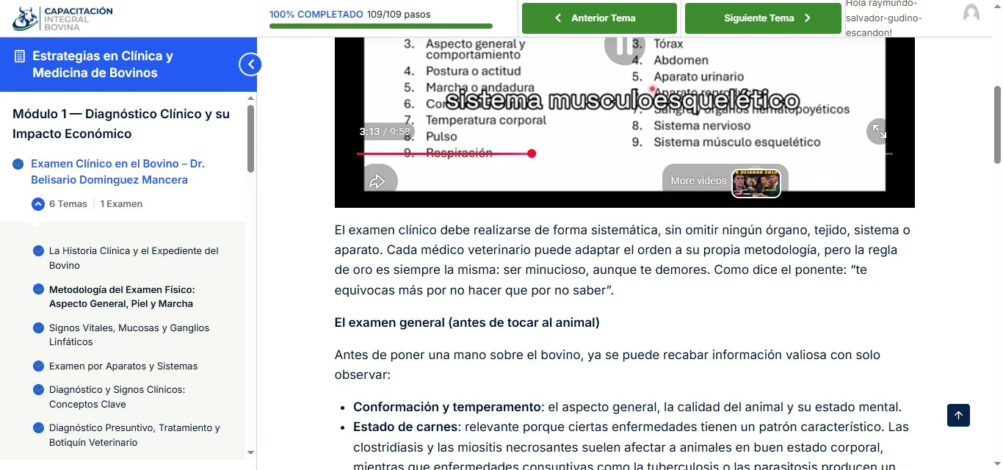Viewport: 1003px width, 470px height.
Task: Click completed marker beside La Historia Clínica
Action: tap(38, 251)
